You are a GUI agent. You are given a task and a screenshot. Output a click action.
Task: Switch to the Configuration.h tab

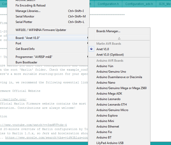click(x=108, y=4)
